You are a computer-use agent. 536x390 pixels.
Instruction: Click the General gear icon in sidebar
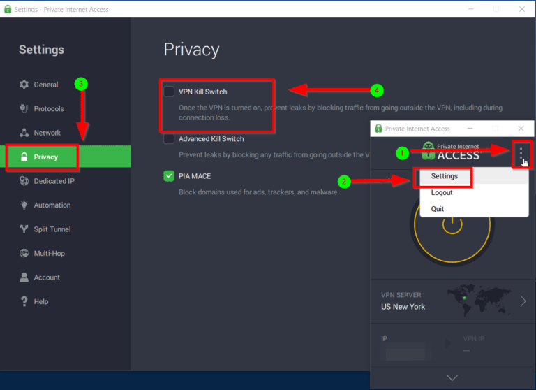click(x=24, y=85)
